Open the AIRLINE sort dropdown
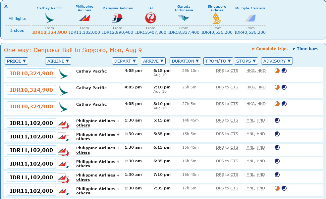This screenshot has width=326, height=199. (58, 61)
